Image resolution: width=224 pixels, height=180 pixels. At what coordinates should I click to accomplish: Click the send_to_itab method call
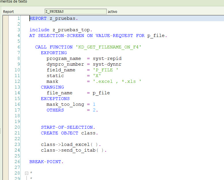pos(74,150)
